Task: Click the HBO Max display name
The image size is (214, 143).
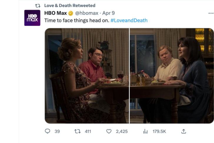Action: 56,13
